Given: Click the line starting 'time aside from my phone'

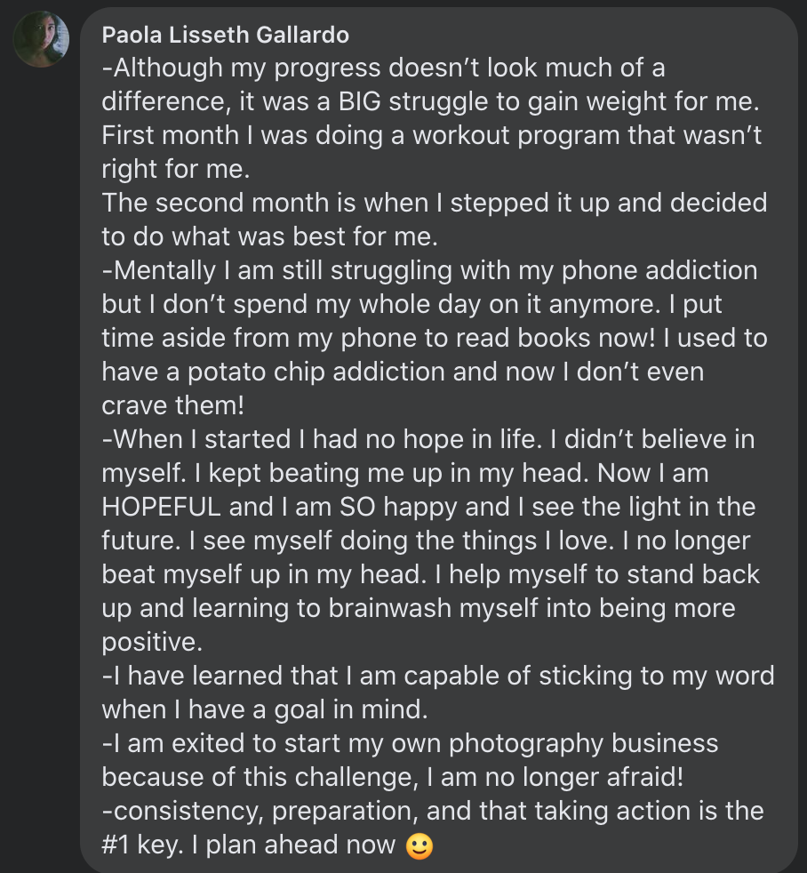Looking at the screenshot, I should tap(435, 338).
